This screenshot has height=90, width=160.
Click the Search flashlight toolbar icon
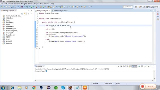(x=54, y=7)
